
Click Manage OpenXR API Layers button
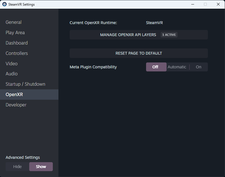click(x=138, y=35)
